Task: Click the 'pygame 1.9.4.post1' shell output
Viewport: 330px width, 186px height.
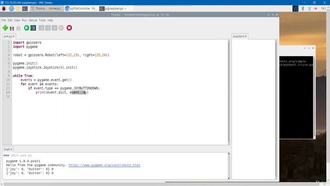Action: (x=23, y=161)
